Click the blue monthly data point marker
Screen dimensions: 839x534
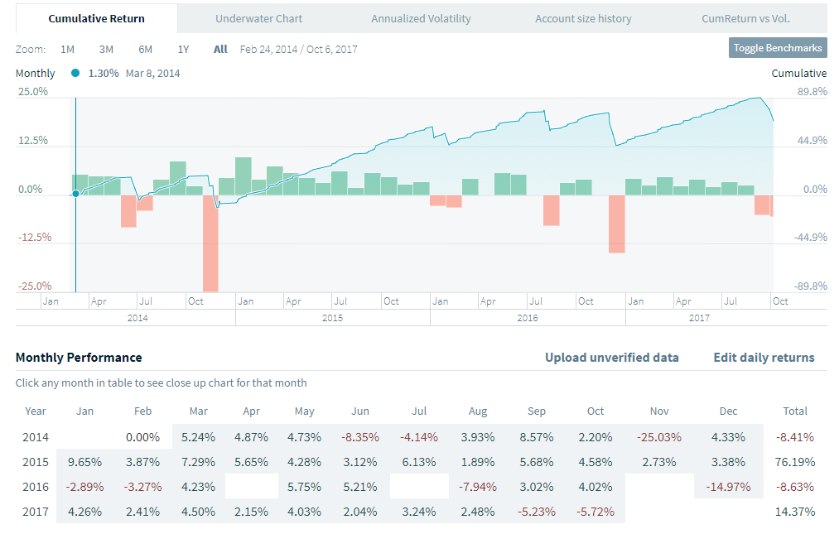pyautogui.click(x=75, y=193)
